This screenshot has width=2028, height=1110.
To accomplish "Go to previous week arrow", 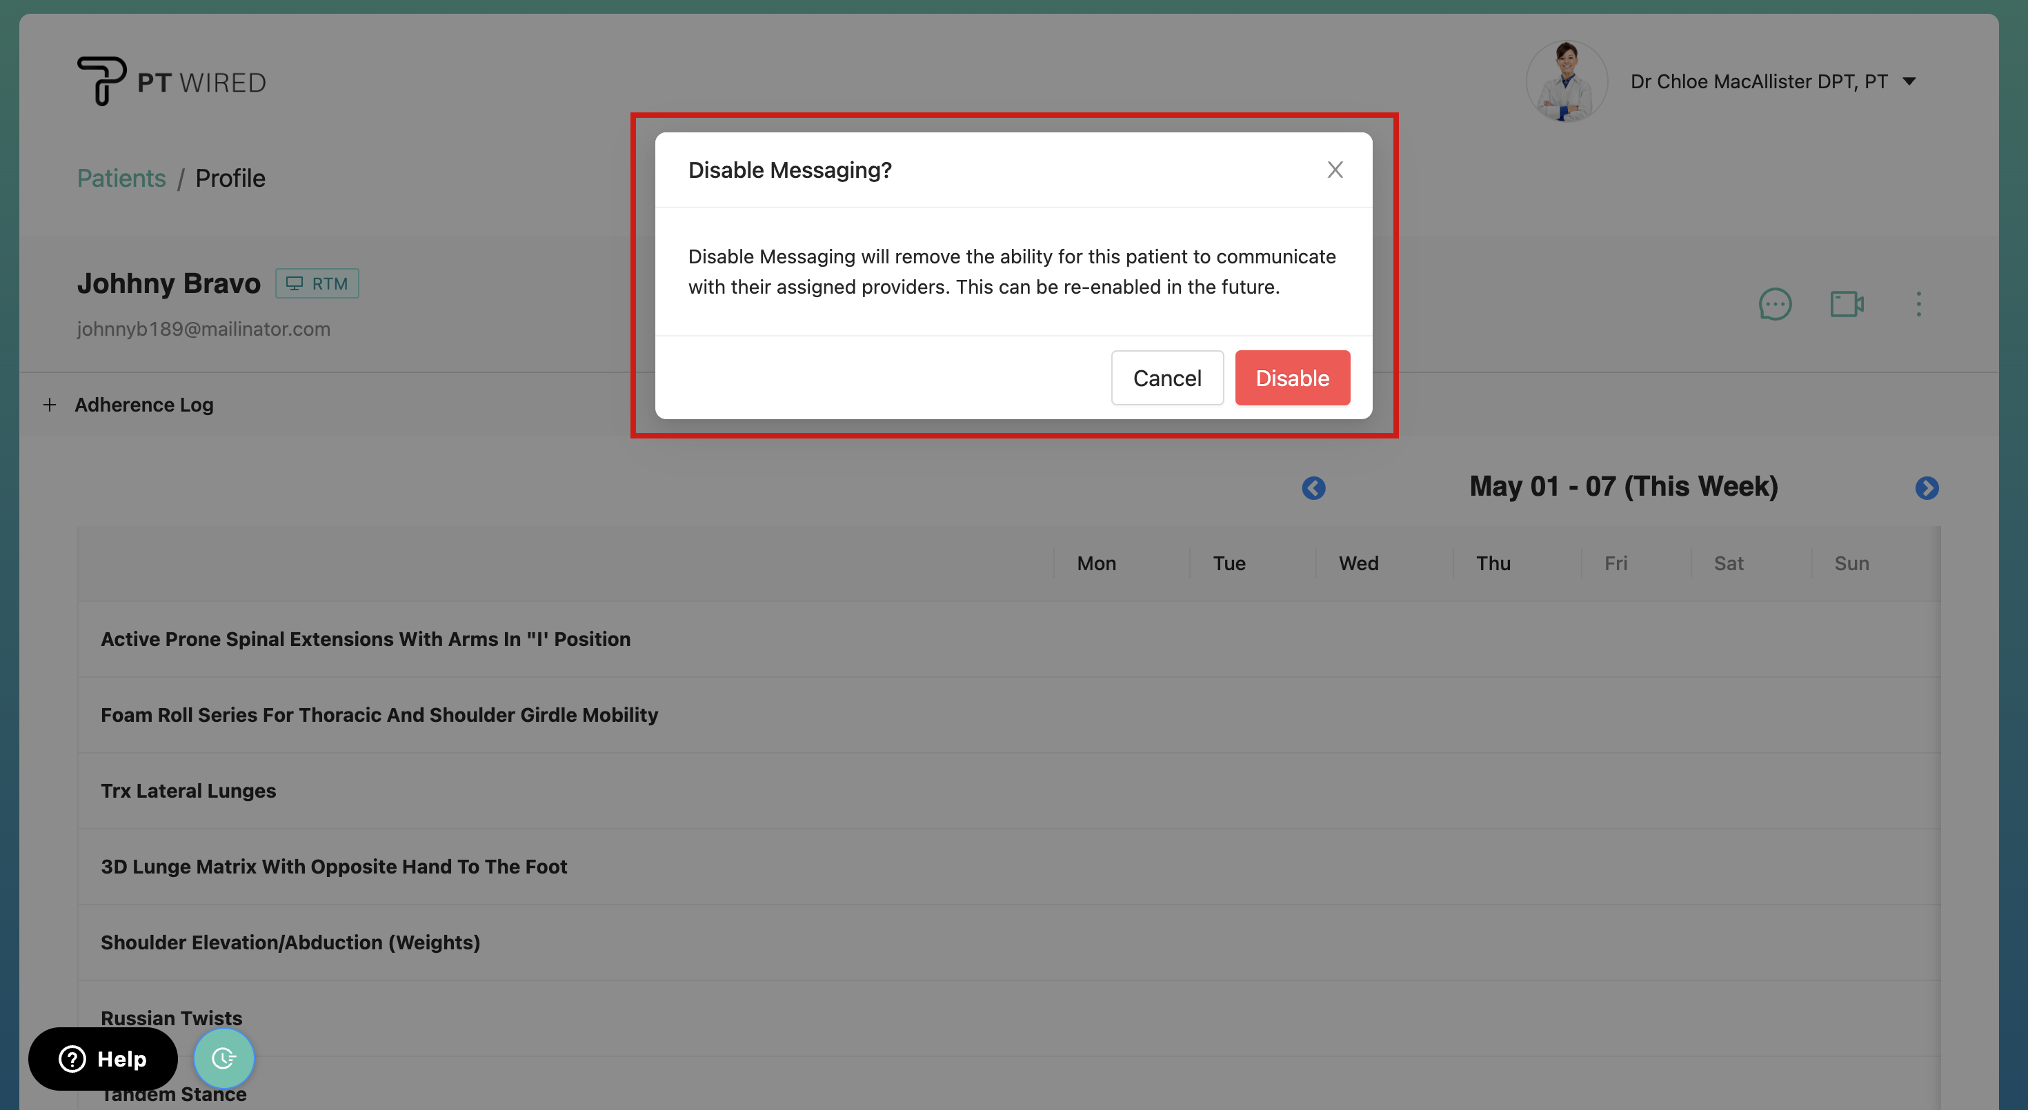I will [1313, 487].
